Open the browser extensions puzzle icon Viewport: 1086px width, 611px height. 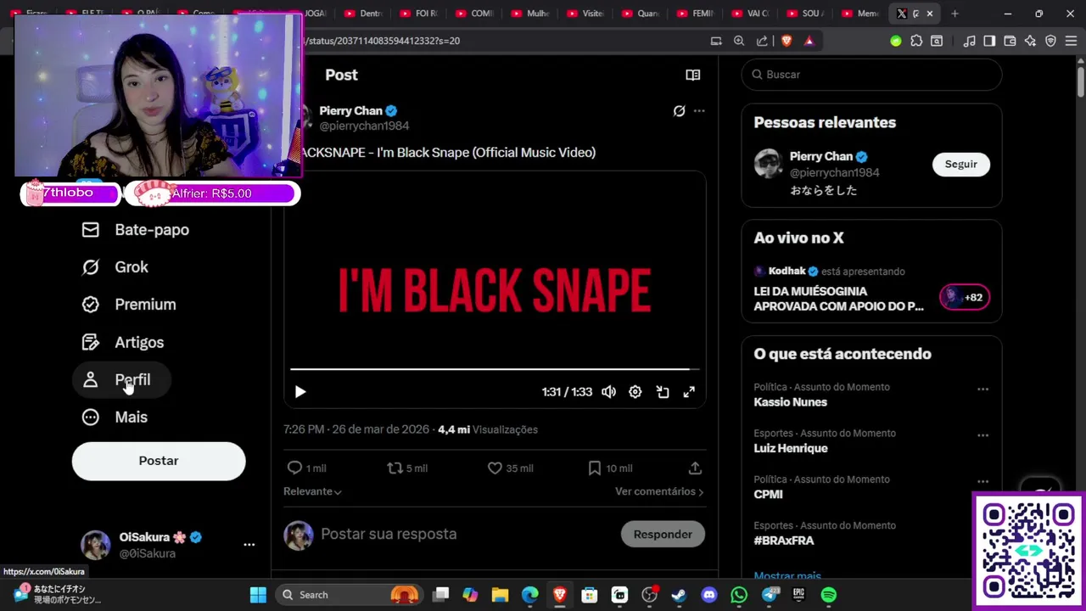pos(916,41)
